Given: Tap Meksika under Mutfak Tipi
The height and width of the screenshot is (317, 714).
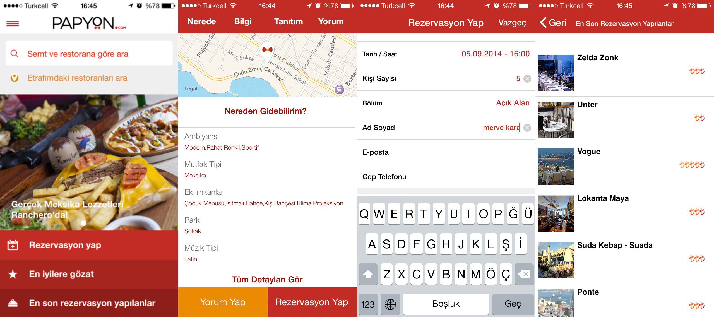Looking at the screenshot, I should point(195,176).
